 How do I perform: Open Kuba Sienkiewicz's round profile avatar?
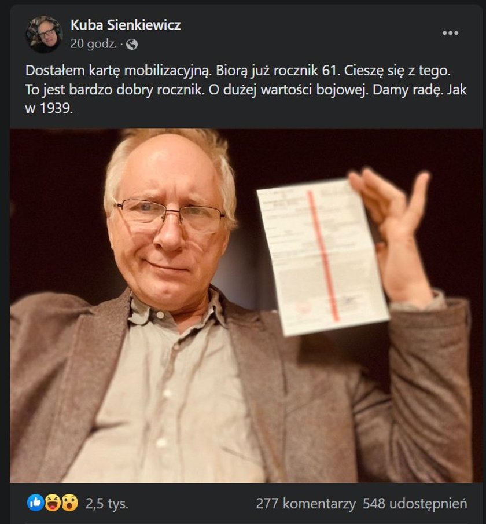pyautogui.click(x=44, y=34)
